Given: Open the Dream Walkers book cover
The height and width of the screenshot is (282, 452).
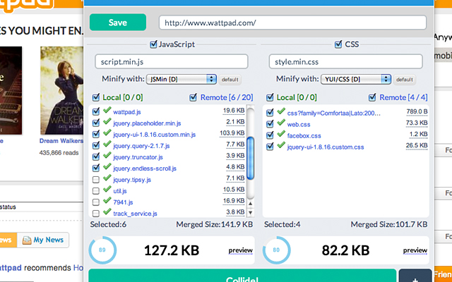Looking at the screenshot, I should [61, 90].
